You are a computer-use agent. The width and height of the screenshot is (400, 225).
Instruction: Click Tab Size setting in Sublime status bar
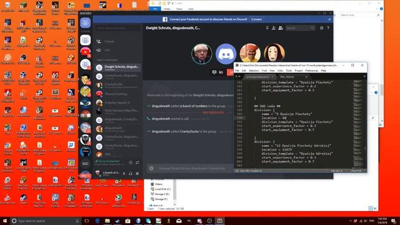point(336,171)
